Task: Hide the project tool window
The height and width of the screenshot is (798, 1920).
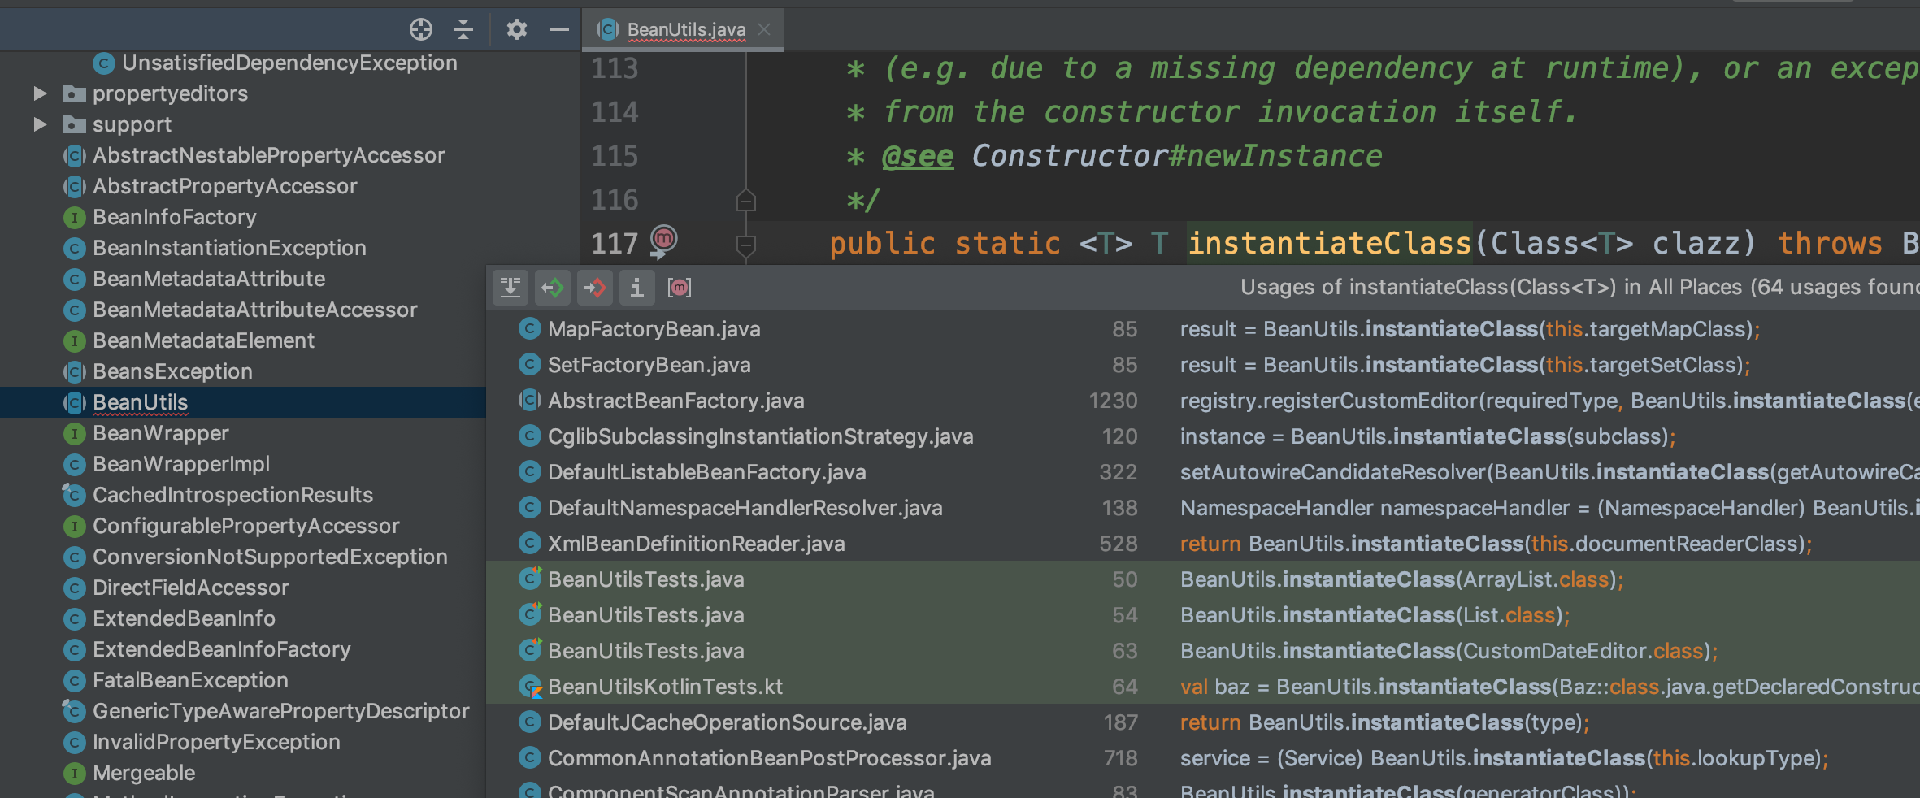Action: pyautogui.click(x=558, y=30)
